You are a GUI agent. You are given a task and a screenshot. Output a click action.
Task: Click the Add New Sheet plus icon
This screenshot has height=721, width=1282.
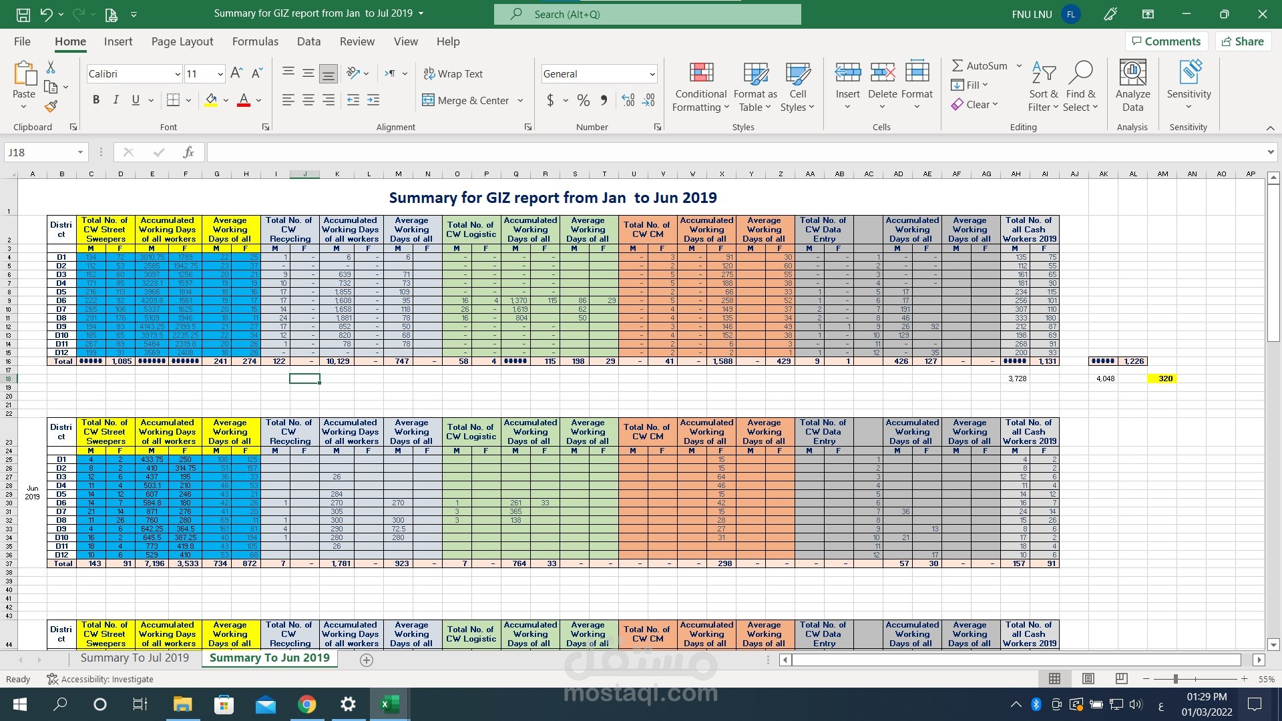tap(367, 660)
